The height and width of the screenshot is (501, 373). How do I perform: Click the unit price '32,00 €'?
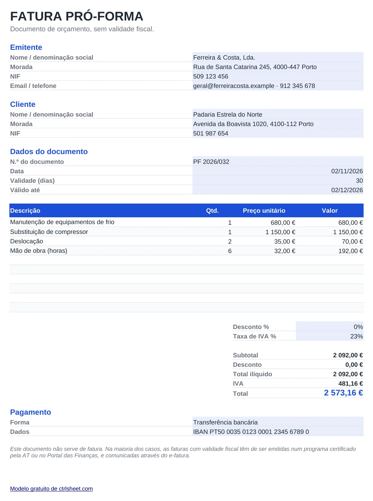(x=285, y=251)
